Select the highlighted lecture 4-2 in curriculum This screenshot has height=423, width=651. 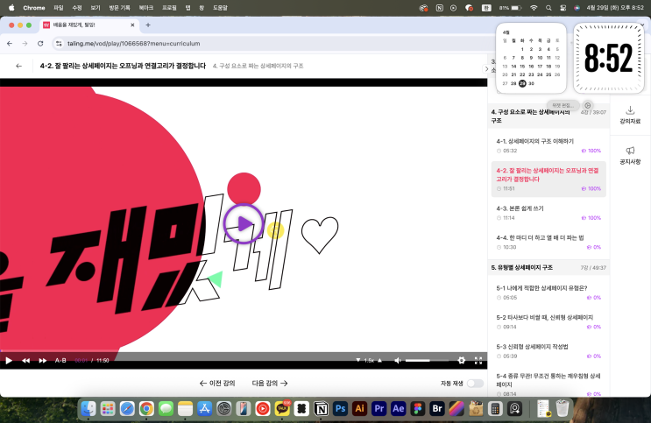[548, 179]
